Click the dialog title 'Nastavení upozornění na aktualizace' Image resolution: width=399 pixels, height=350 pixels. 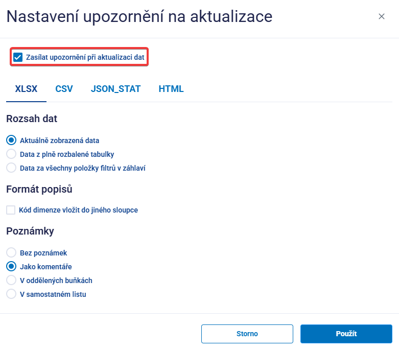[139, 16]
